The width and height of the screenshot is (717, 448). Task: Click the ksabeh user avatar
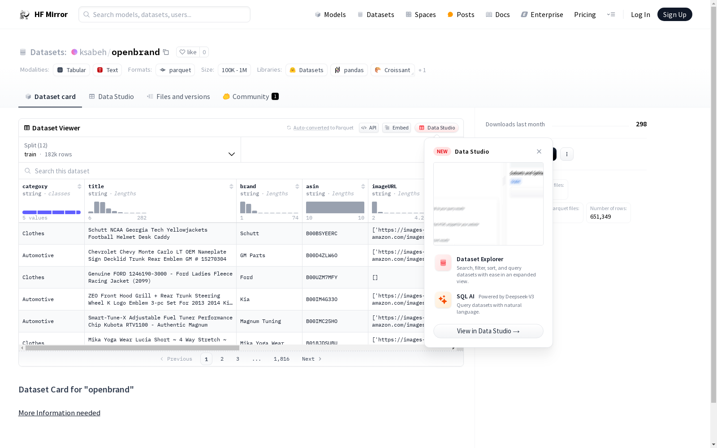tap(74, 52)
